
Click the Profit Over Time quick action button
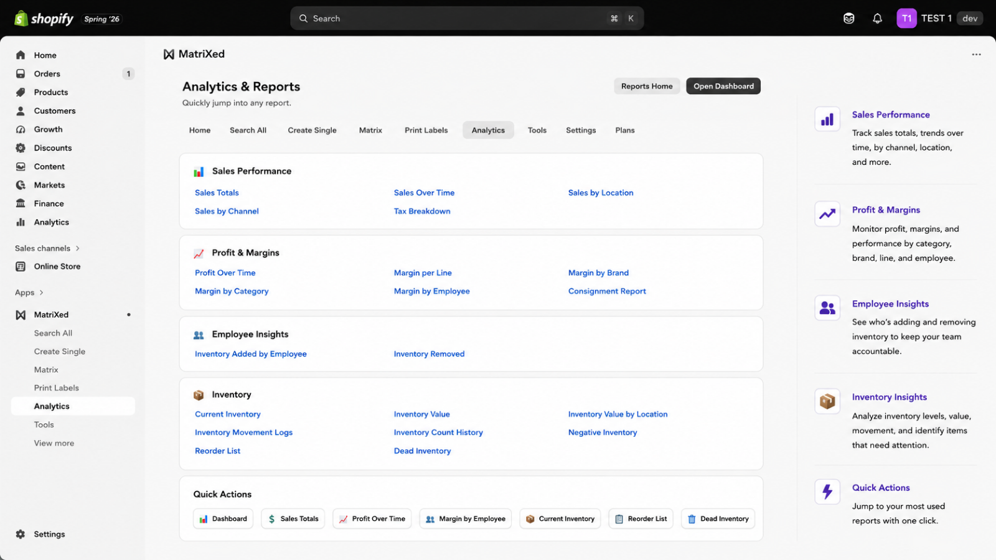click(372, 519)
